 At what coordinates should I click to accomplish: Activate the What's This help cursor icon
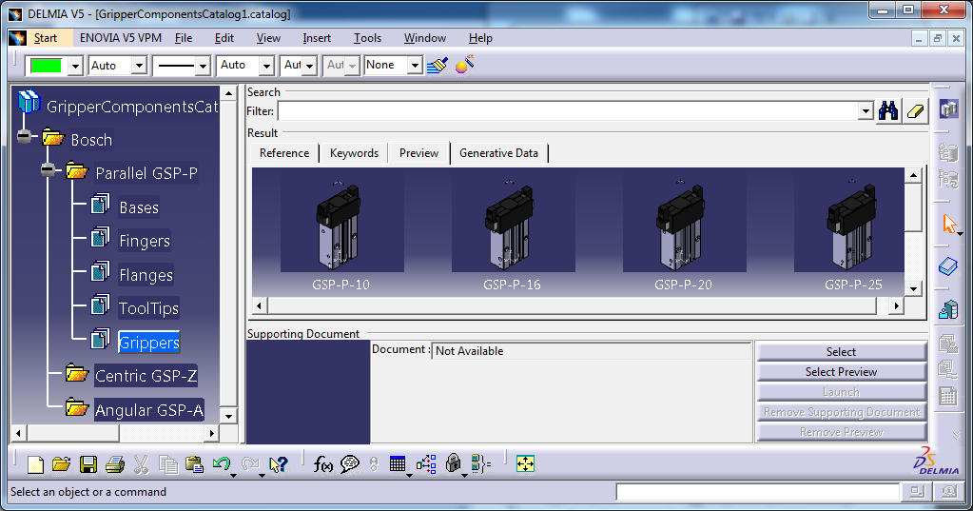tap(279, 463)
